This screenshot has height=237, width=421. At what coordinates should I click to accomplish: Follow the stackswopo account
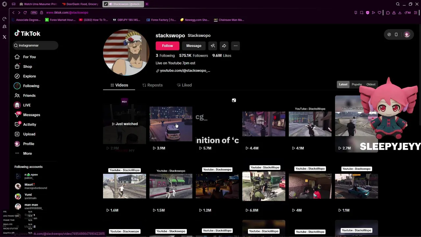click(167, 46)
